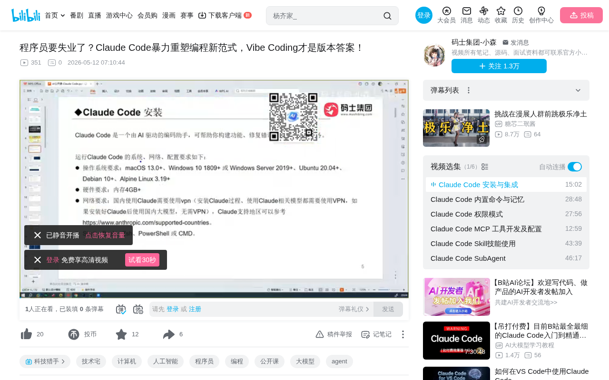Follow uploader with 关注 1.3万 button

click(x=499, y=66)
